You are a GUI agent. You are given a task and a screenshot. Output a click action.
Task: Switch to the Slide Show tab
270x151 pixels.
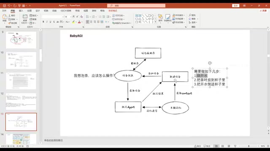pyautogui.click(x=66, y=10)
